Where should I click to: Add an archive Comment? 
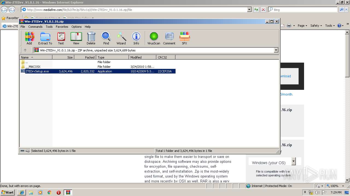(169, 38)
